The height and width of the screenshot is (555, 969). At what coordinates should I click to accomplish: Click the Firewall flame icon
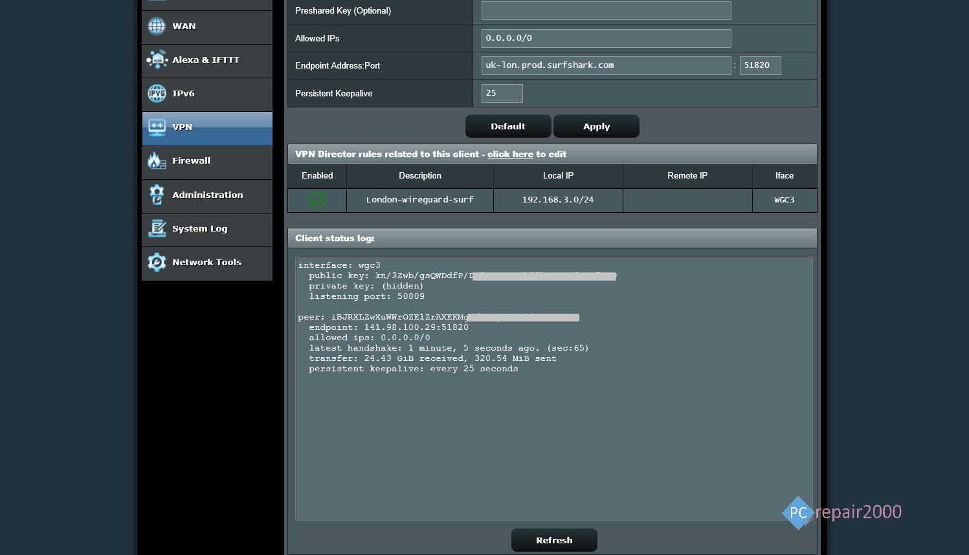click(x=157, y=160)
